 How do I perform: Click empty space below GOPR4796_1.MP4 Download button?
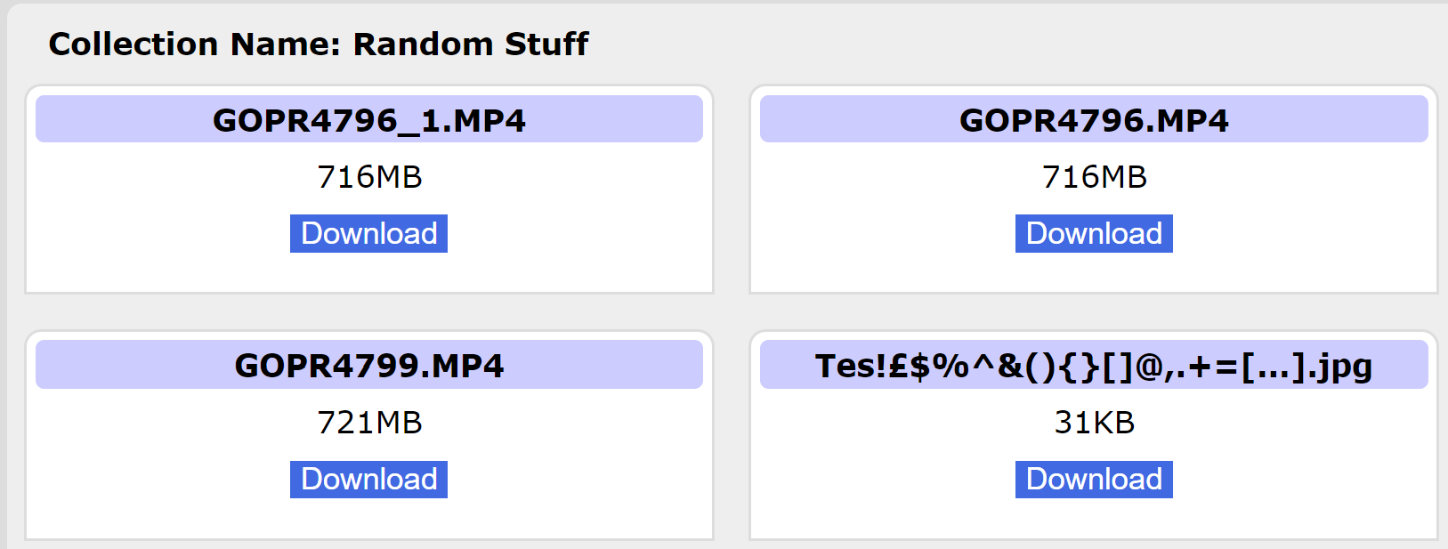368,272
